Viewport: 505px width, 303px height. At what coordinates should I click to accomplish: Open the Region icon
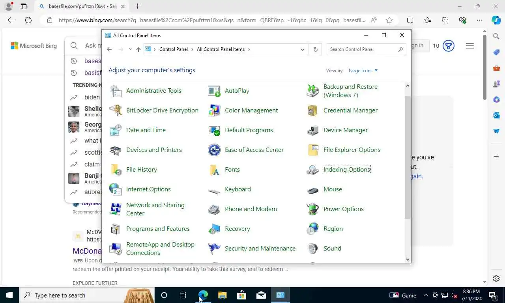[x=313, y=229]
